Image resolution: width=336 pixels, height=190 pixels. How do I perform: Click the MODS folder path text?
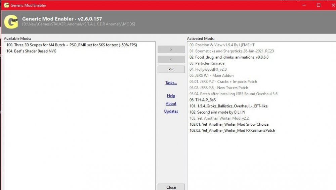coord(79,24)
